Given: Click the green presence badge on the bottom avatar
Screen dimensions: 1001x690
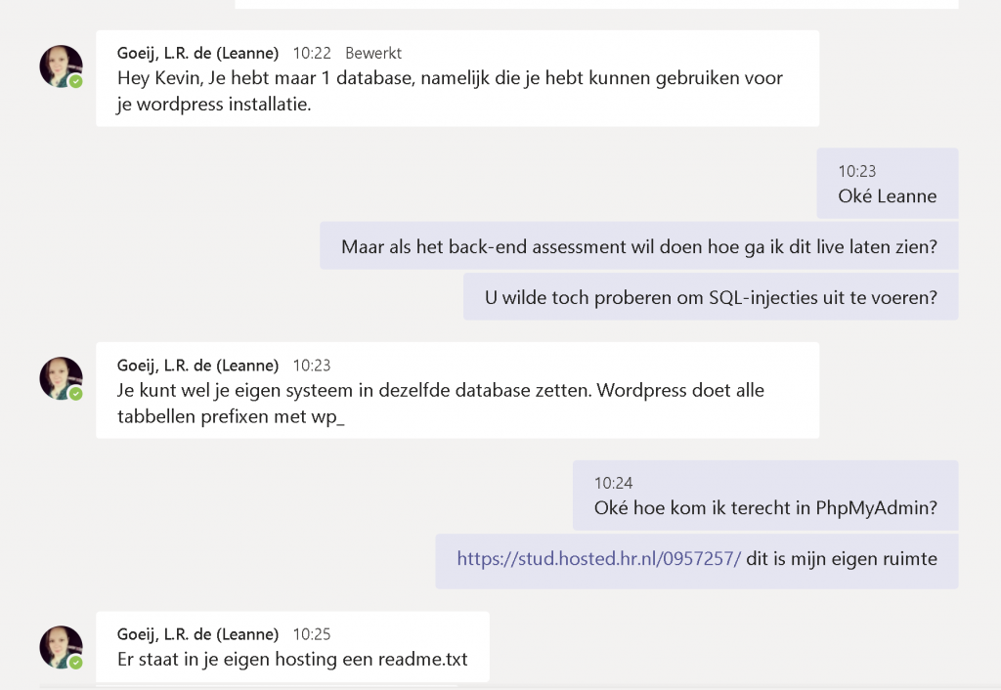Looking at the screenshot, I should [x=76, y=662].
